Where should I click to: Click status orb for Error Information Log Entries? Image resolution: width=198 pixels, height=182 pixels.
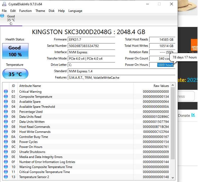coord(6,162)
